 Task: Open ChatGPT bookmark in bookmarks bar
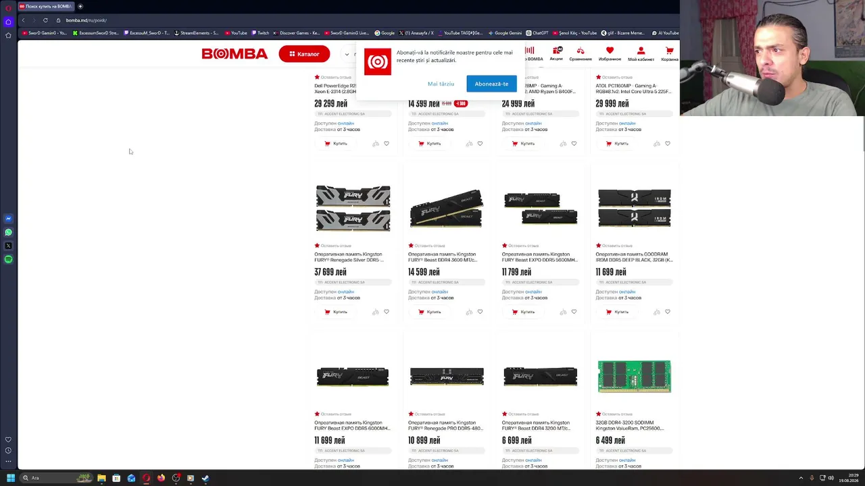point(537,33)
